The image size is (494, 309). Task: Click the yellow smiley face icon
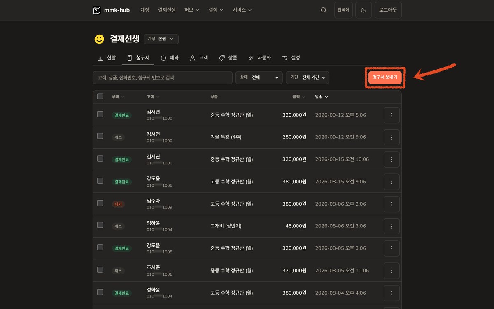[99, 39]
